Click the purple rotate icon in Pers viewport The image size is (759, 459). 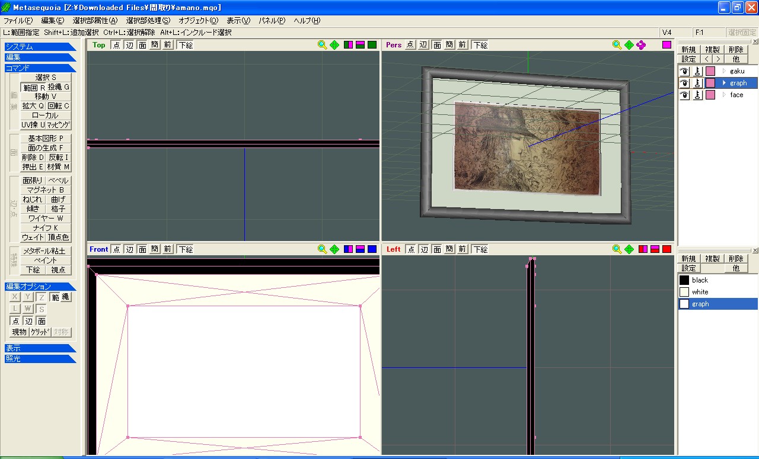pyautogui.click(x=641, y=45)
